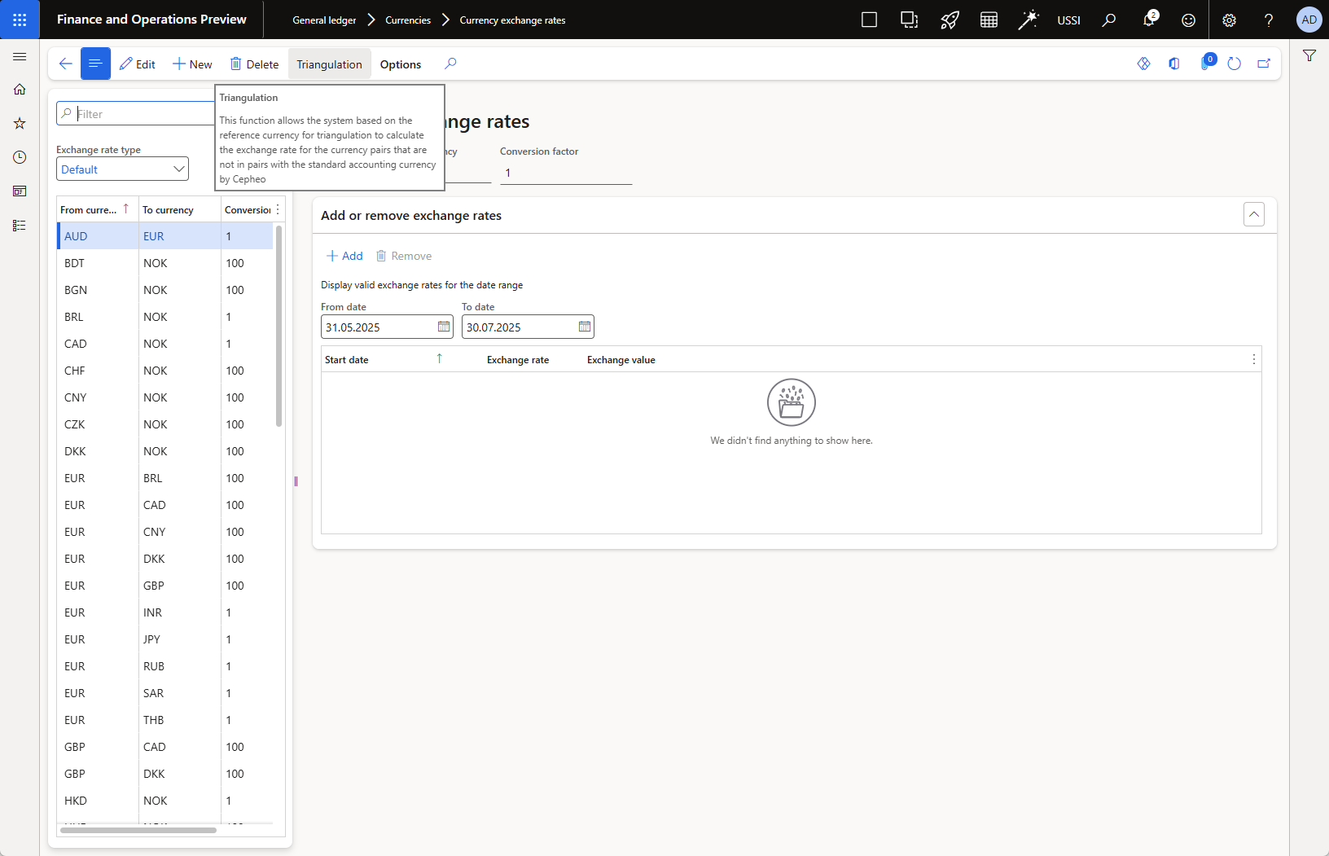Sort by Start date column header
Screen dimensions: 1329x856
click(x=347, y=359)
